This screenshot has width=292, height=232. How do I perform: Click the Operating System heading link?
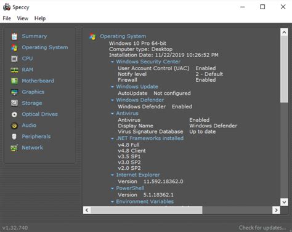[123, 36]
